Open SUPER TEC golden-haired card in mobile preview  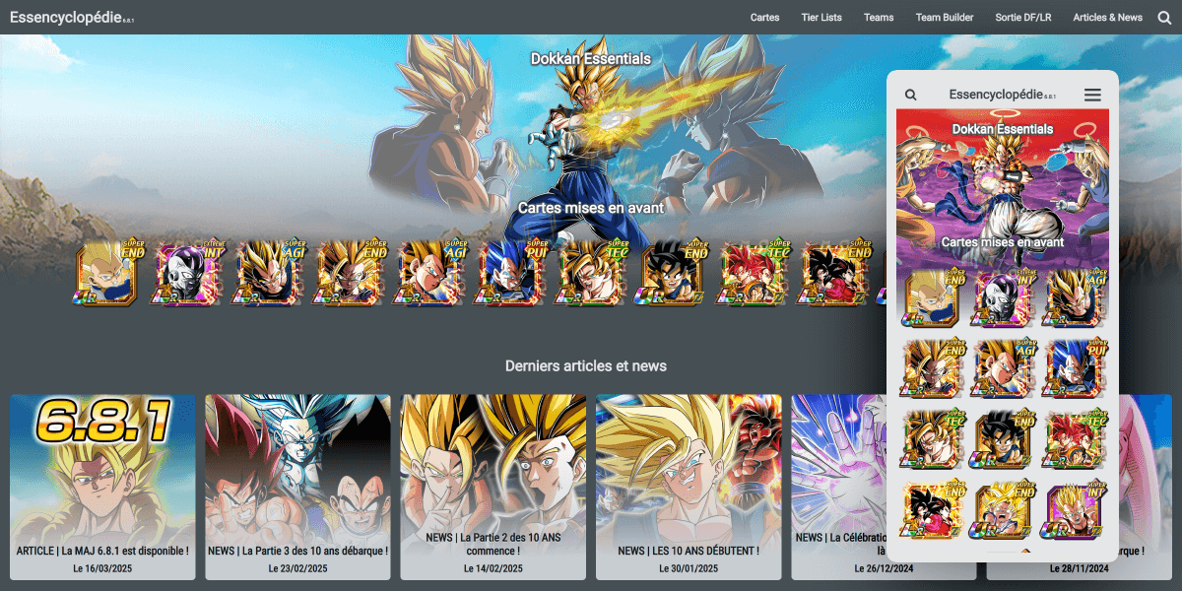pos(932,439)
